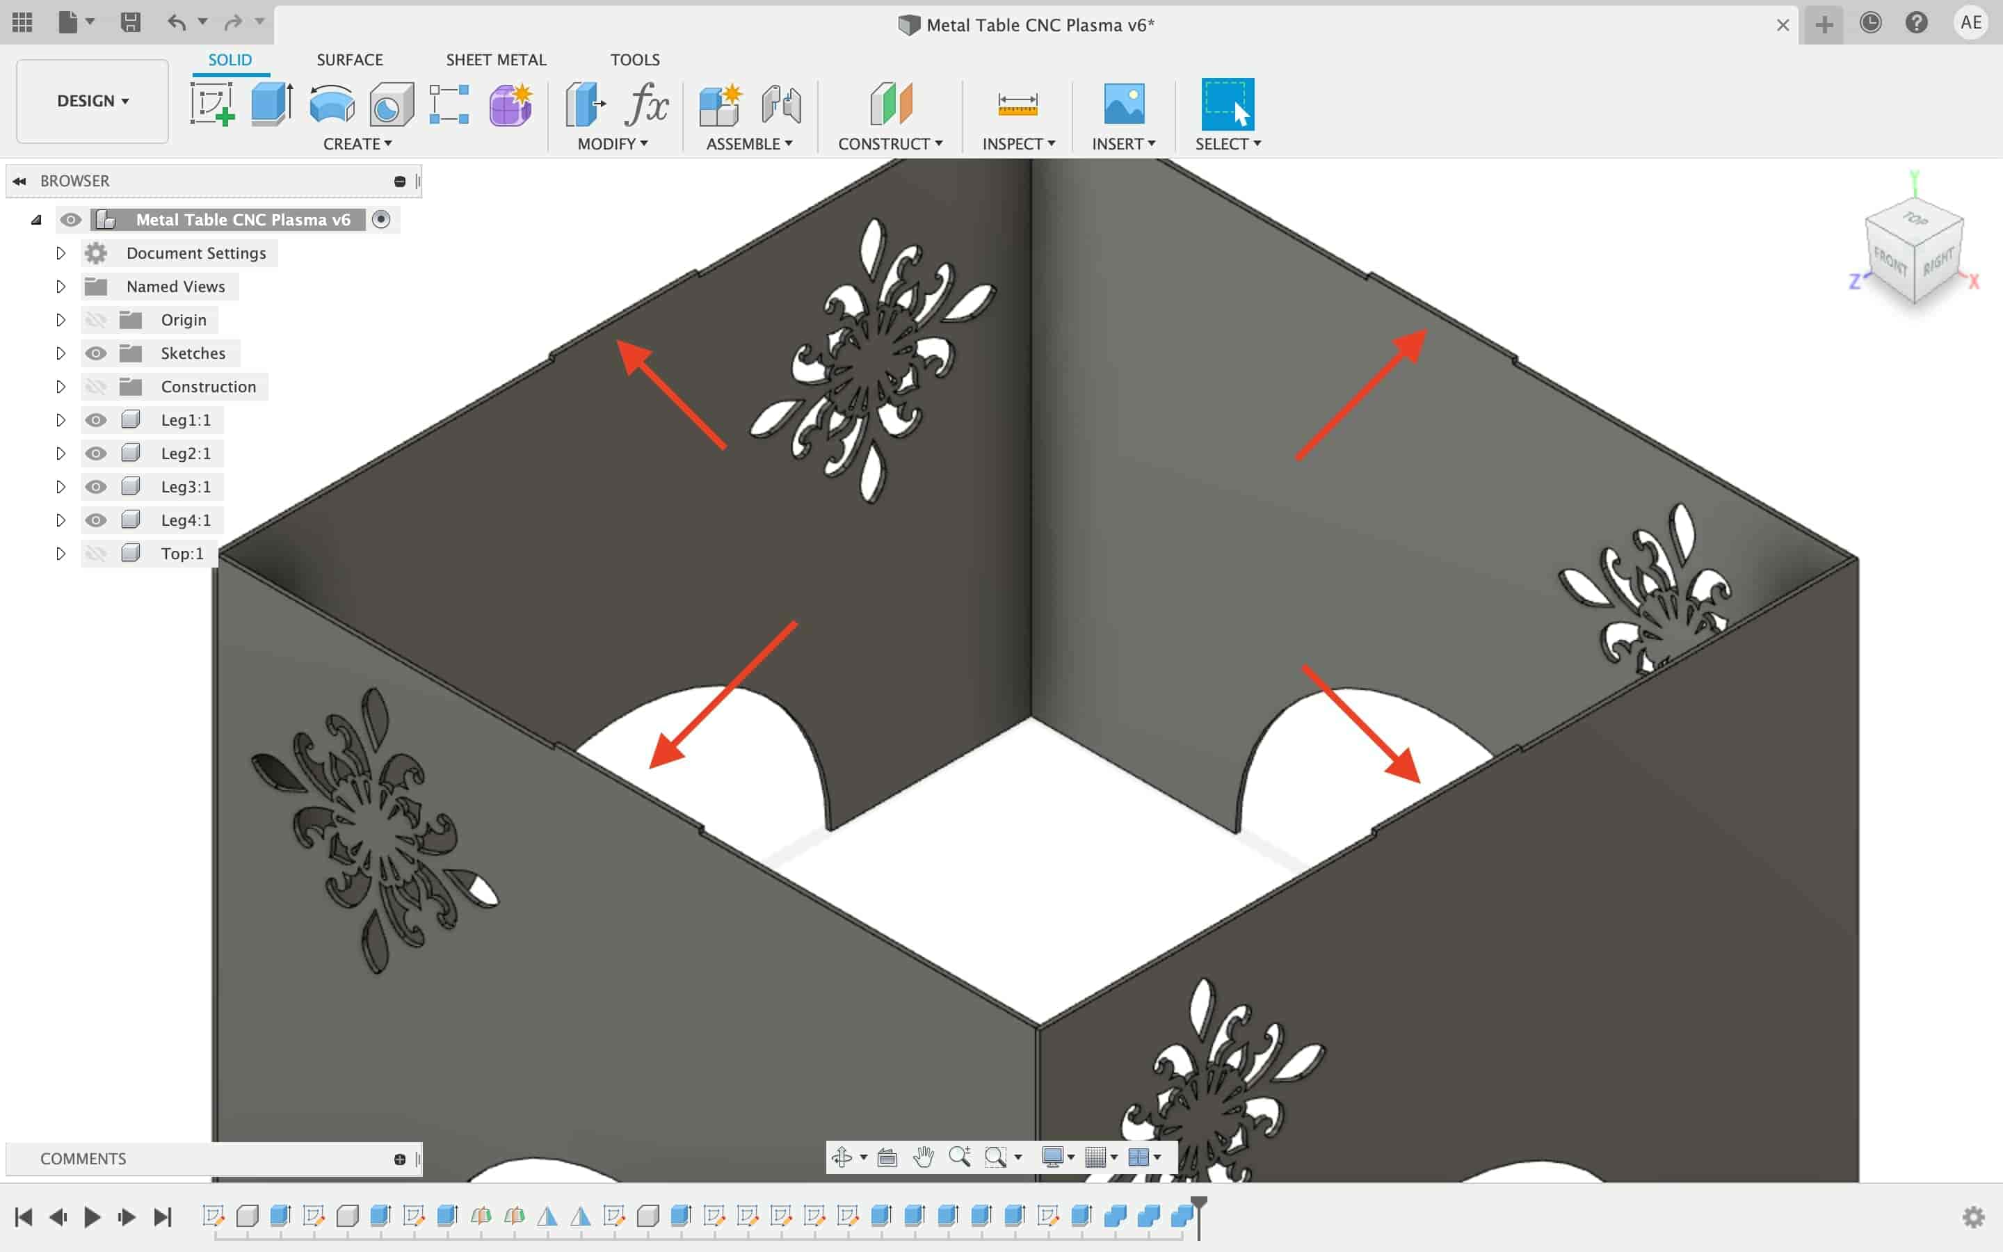The height and width of the screenshot is (1252, 2003).
Task: Click the Pan hand tool
Action: point(923,1157)
